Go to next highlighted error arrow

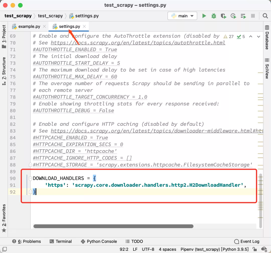pyautogui.click(x=258, y=36)
